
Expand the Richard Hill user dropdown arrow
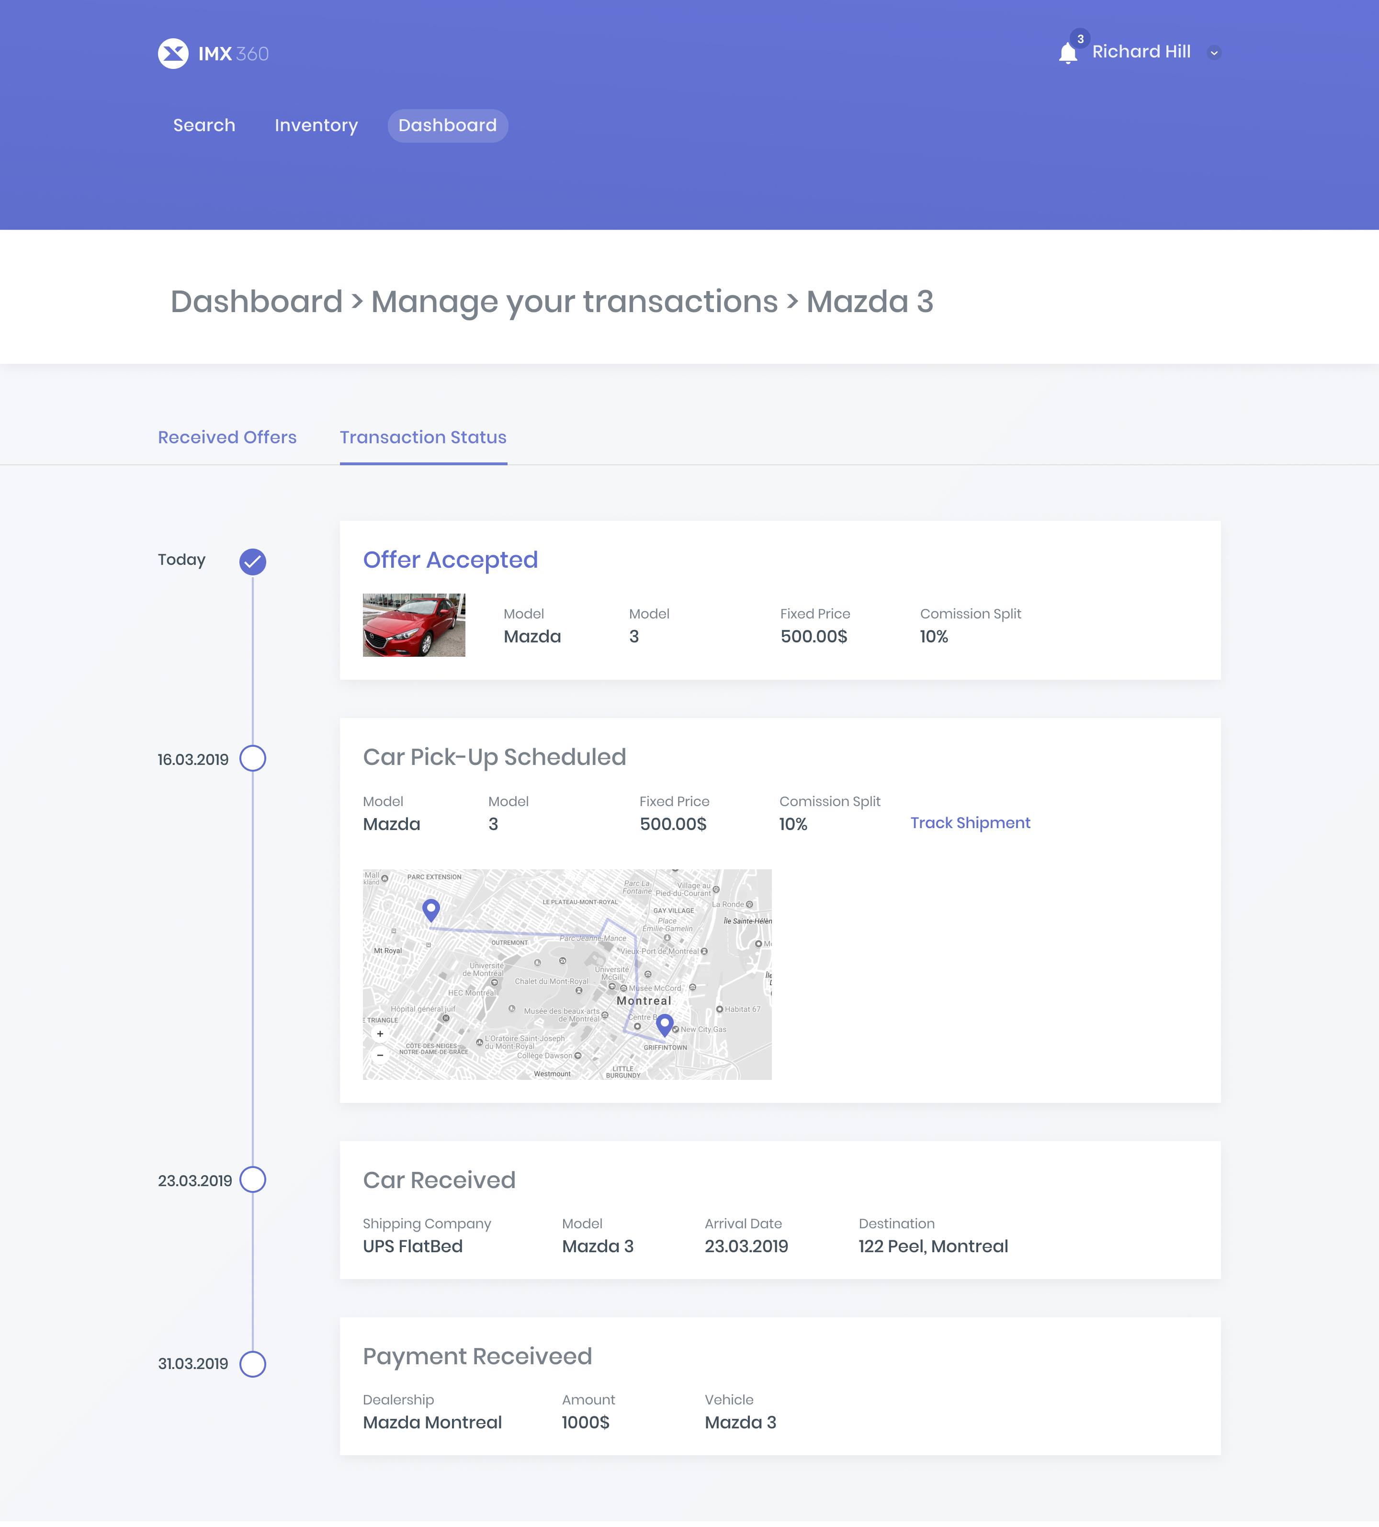[x=1214, y=53]
